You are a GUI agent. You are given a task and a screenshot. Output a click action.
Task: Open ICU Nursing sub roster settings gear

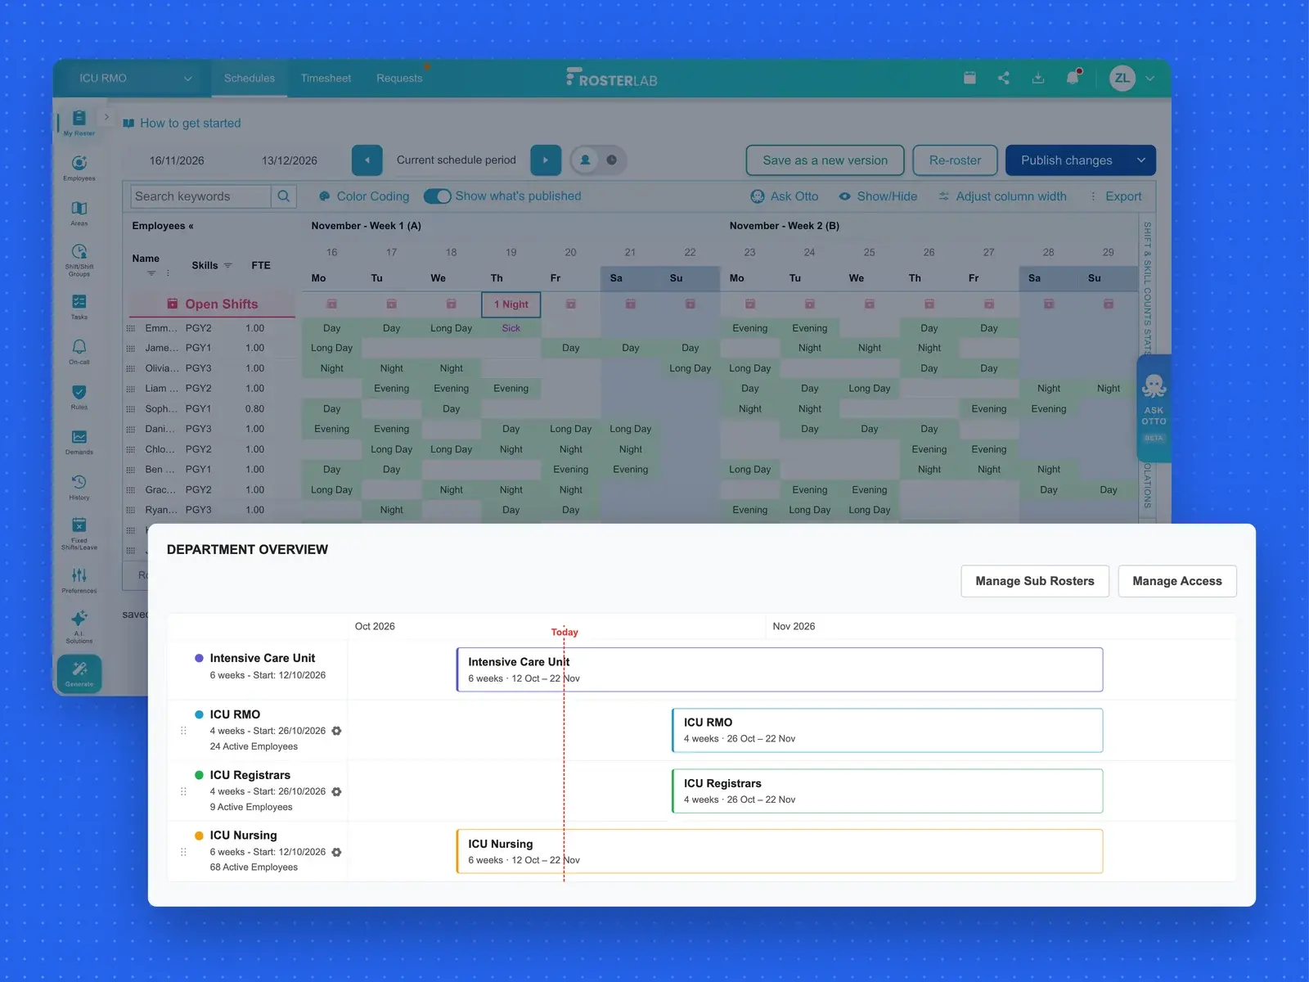pos(336,852)
